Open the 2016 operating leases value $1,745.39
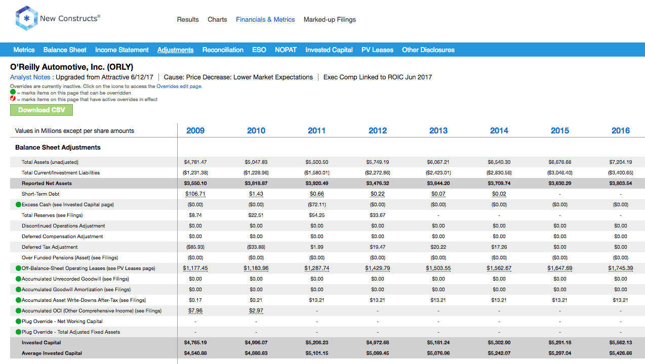This screenshot has height=364, width=645. pyautogui.click(x=621, y=268)
